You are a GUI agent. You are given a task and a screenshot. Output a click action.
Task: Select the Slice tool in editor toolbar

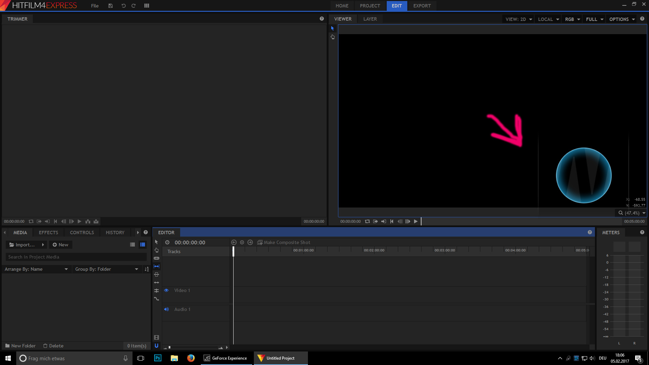(x=157, y=258)
